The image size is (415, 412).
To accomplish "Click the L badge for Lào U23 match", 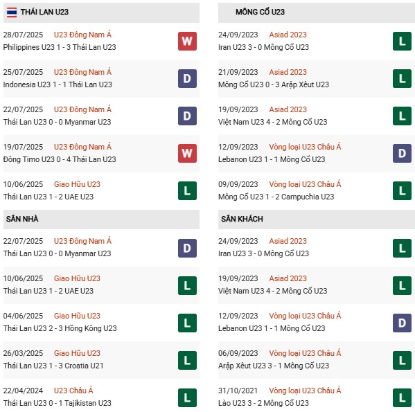I will 402,397.
